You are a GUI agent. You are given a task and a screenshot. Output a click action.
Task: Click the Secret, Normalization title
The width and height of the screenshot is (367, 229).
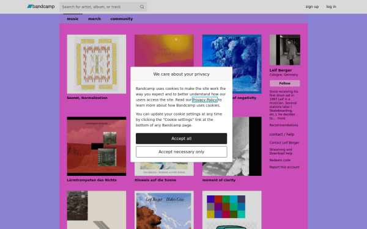[87, 98]
